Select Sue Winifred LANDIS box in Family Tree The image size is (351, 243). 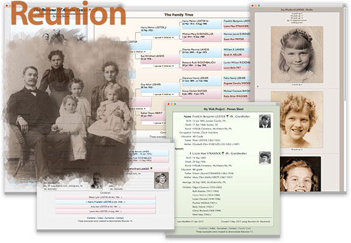(x=160, y=59)
